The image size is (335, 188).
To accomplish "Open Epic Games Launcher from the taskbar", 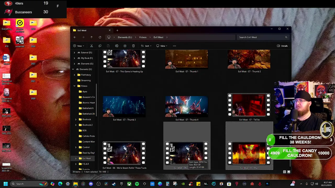I will [x=121, y=184].
